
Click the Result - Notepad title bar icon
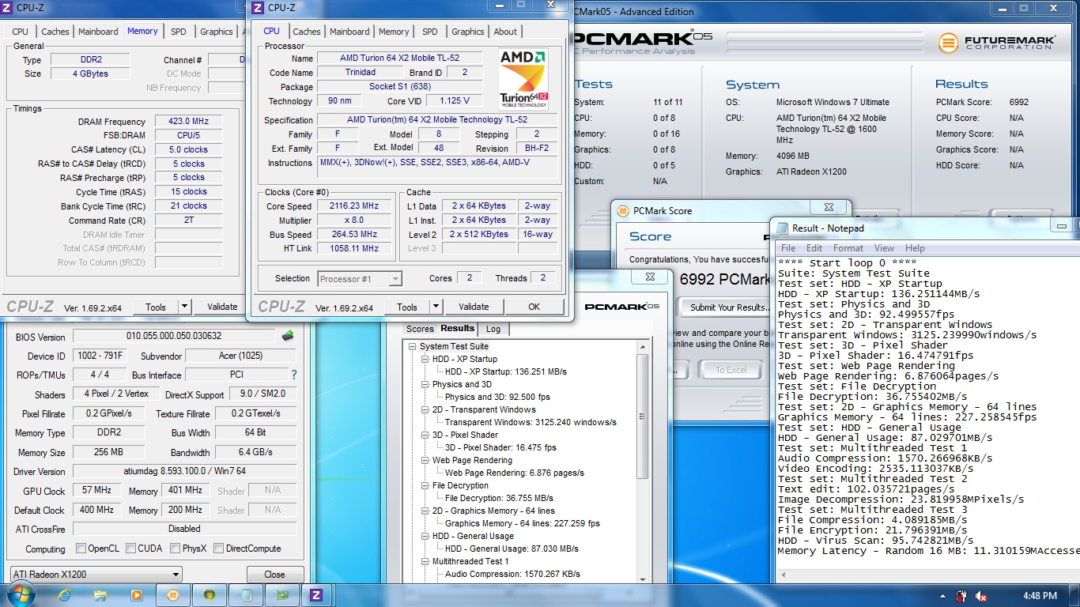tap(781, 228)
